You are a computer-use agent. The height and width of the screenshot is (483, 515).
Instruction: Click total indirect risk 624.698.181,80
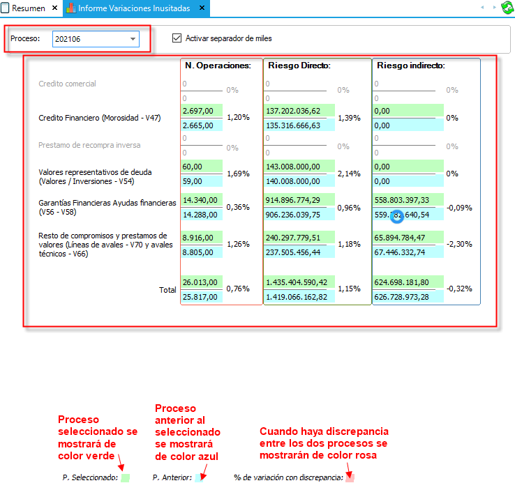pyautogui.click(x=408, y=282)
